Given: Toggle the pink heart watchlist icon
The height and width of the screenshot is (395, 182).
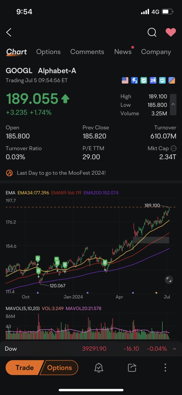Looking at the screenshot, I should click(170, 32).
